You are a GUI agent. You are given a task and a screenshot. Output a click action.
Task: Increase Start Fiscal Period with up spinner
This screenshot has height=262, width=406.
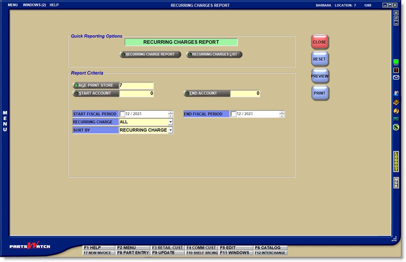[x=170, y=112]
